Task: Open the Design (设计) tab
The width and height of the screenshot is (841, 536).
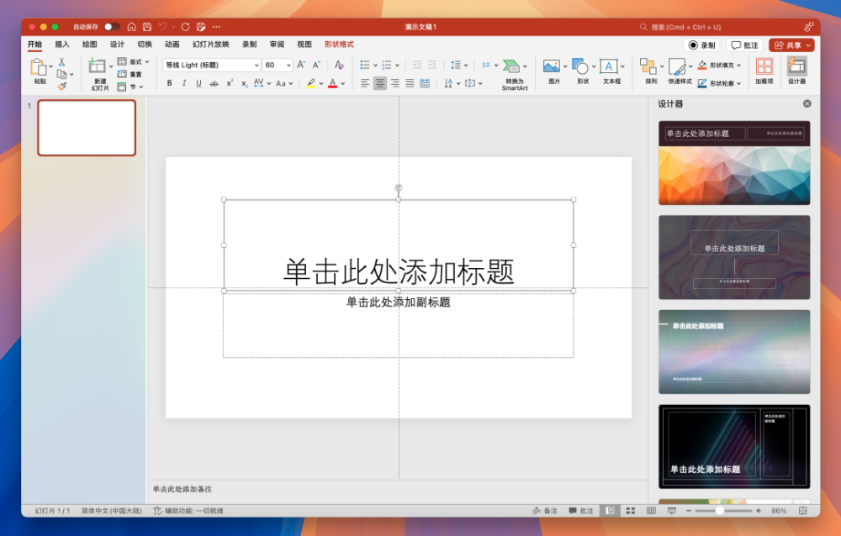Action: 117,45
